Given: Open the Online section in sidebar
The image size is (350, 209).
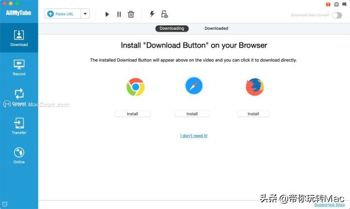Looking at the screenshot, I should pyautogui.click(x=19, y=156).
